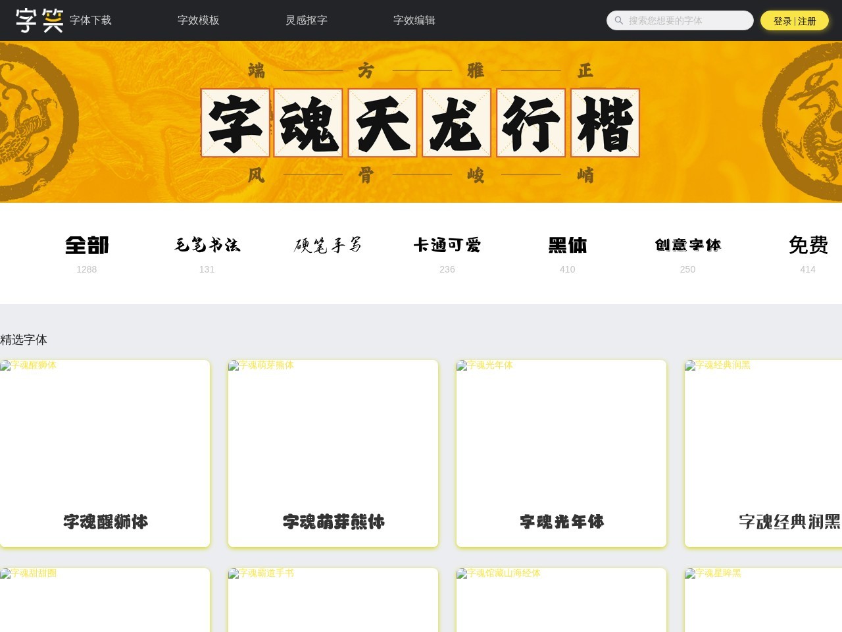Open 字效编辑 in the navigation bar
The width and height of the screenshot is (842, 632).
click(x=414, y=20)
